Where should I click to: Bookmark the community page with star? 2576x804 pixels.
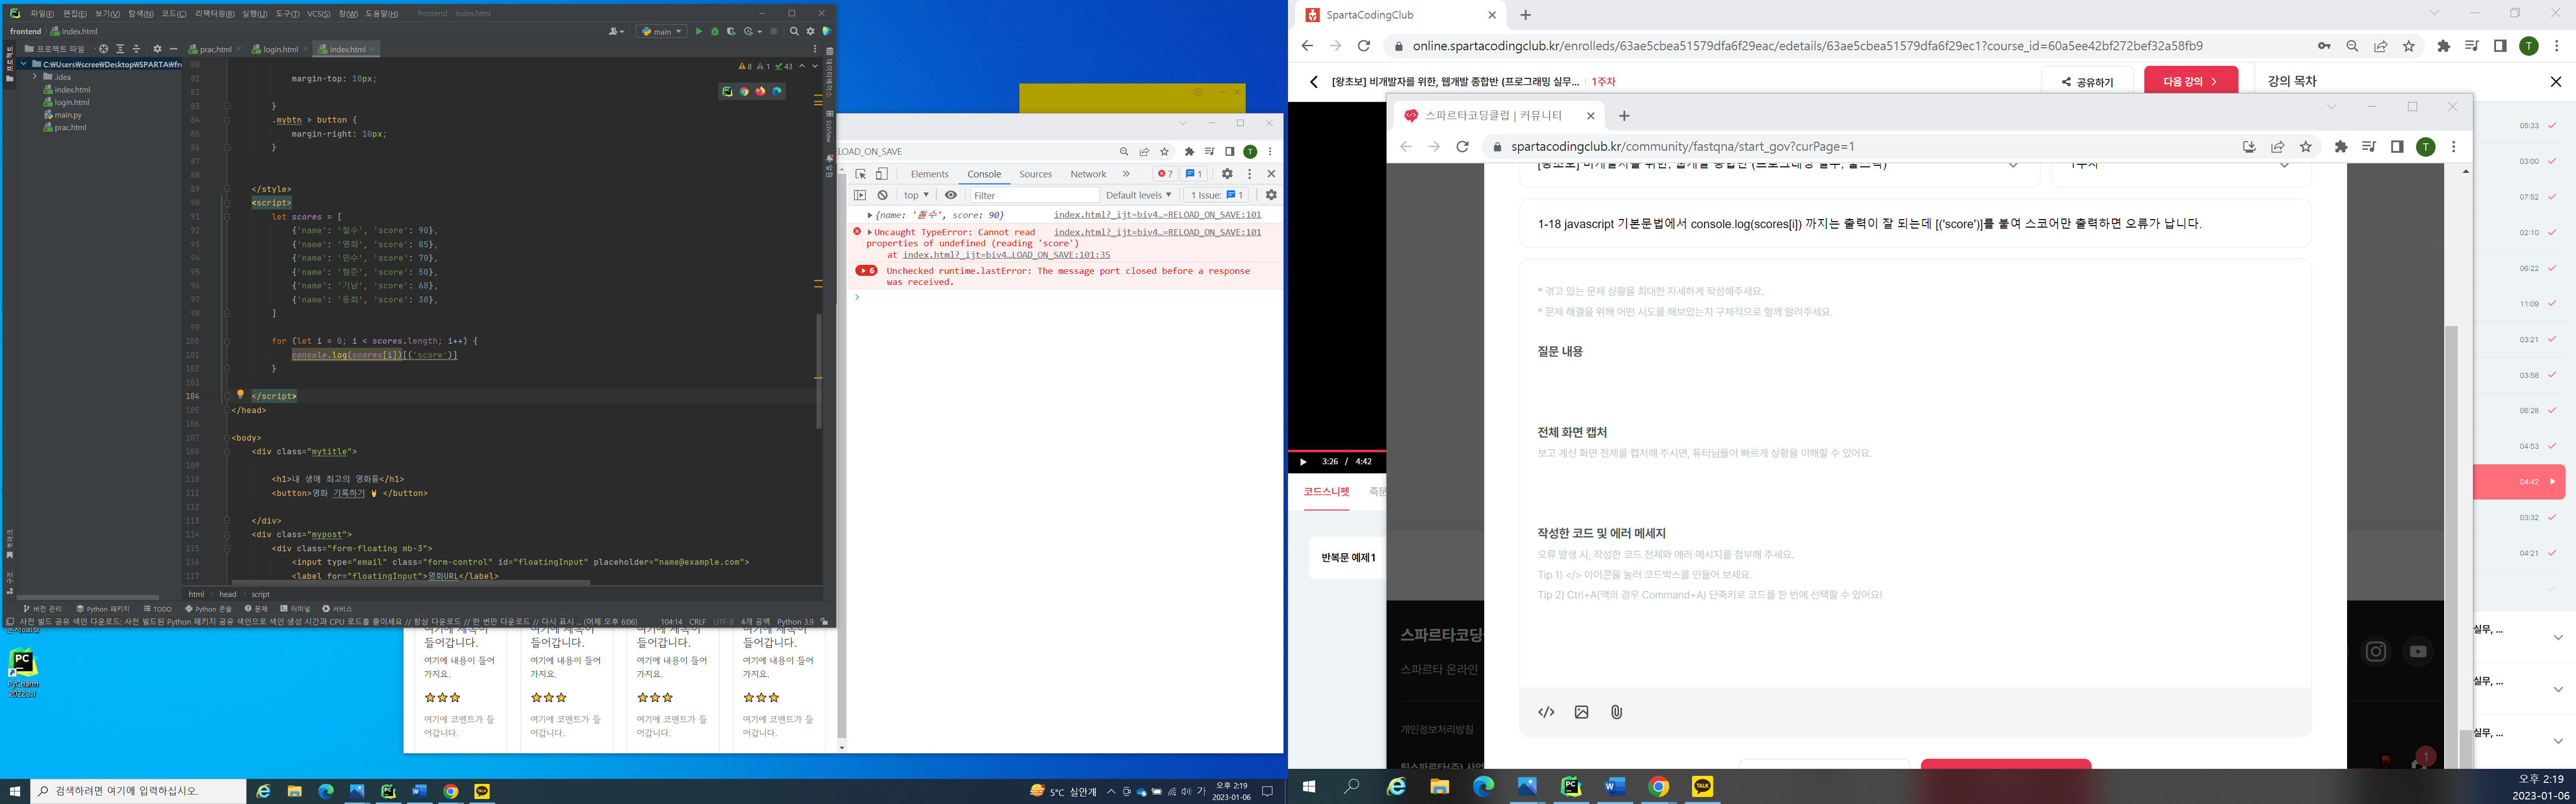click(2306, 147)
